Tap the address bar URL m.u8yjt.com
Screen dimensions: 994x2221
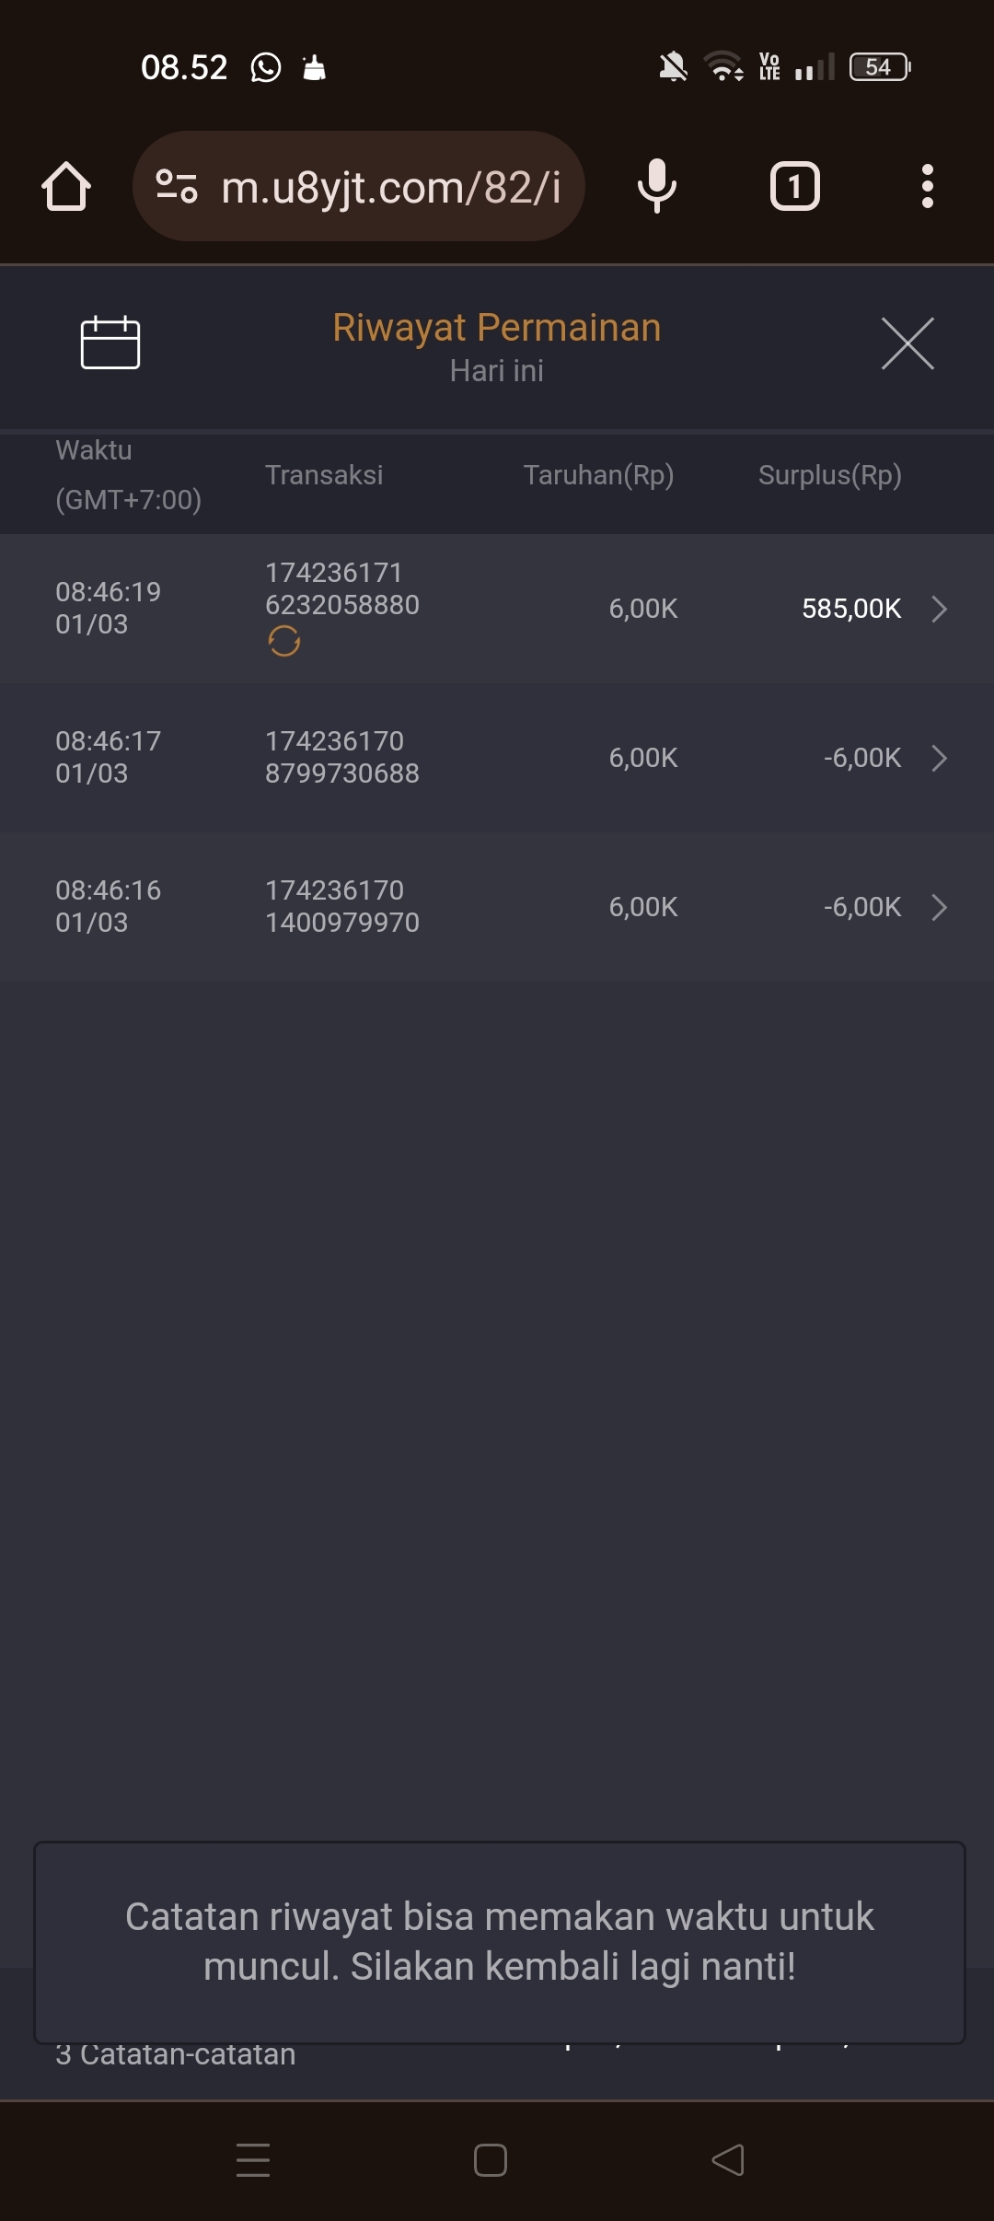pos(391,187)
